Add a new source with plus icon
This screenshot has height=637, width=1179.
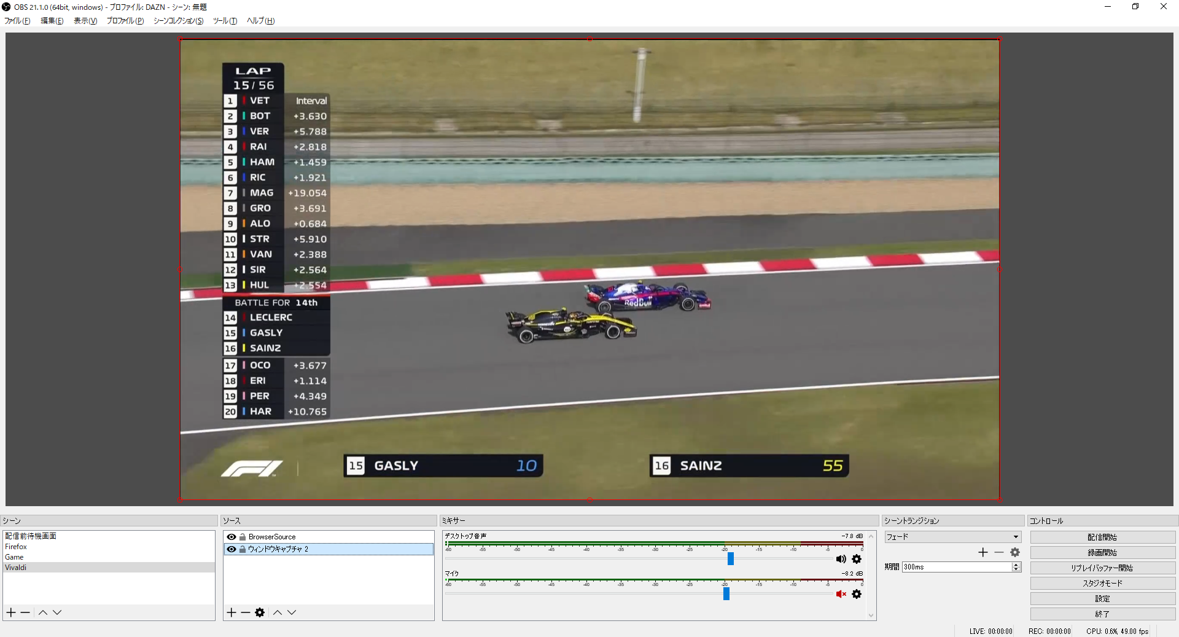232,612
